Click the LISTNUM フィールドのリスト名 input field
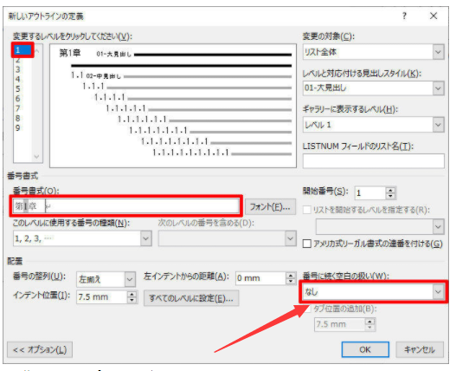456x371 pixels. [374, 161]
